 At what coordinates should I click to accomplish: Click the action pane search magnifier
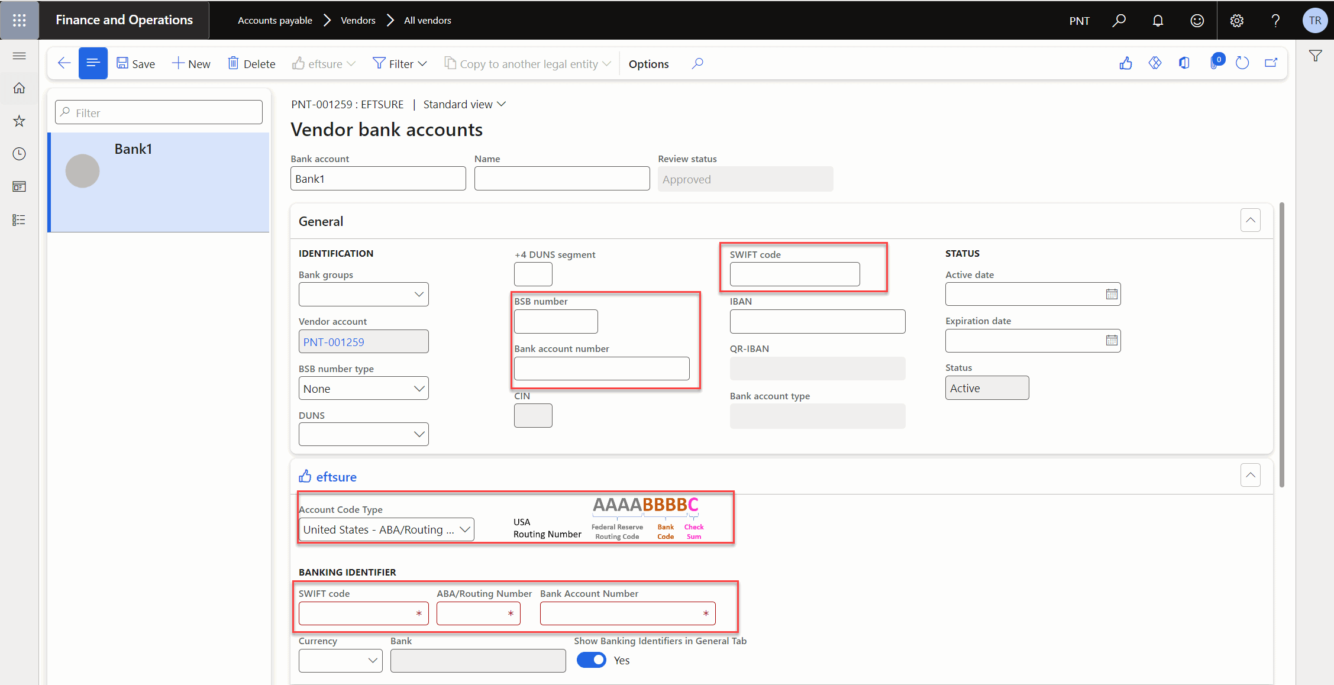click(697, 63)
